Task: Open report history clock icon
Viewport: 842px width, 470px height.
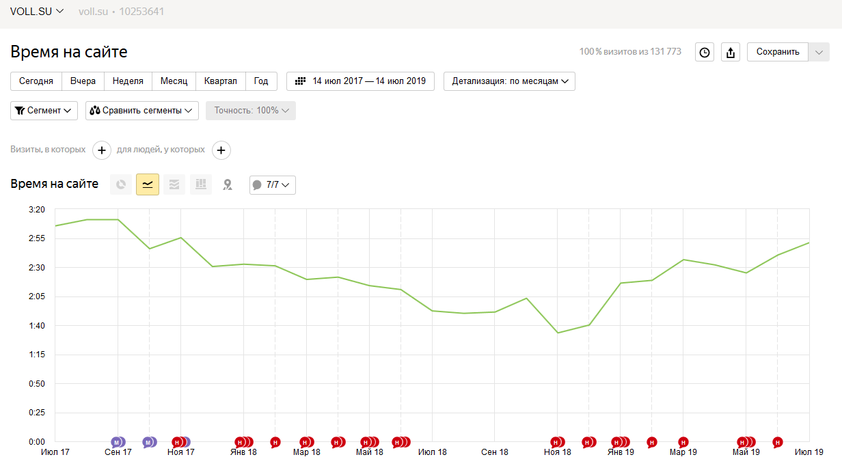Action: pyautogui.click(x=705, y=52)
